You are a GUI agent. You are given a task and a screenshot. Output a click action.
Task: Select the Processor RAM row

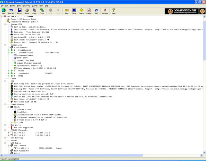click(25, 102)
